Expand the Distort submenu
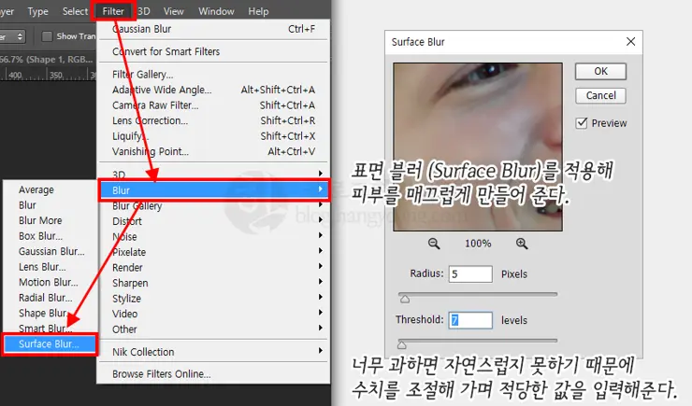The width and height of the screenshot is (692, 406). 213,221
